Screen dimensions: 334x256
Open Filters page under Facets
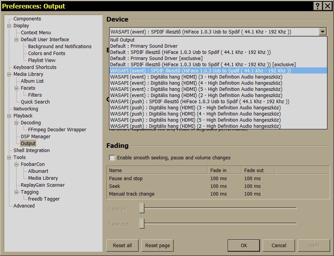35,95
